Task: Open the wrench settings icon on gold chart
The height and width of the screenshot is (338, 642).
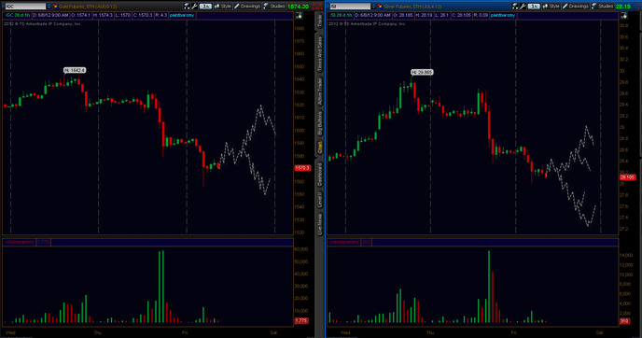Action: point(194,7)
